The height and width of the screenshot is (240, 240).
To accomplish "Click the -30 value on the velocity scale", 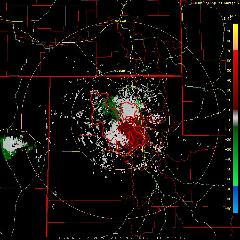I will pyautogui.click(x=228, y=150).
